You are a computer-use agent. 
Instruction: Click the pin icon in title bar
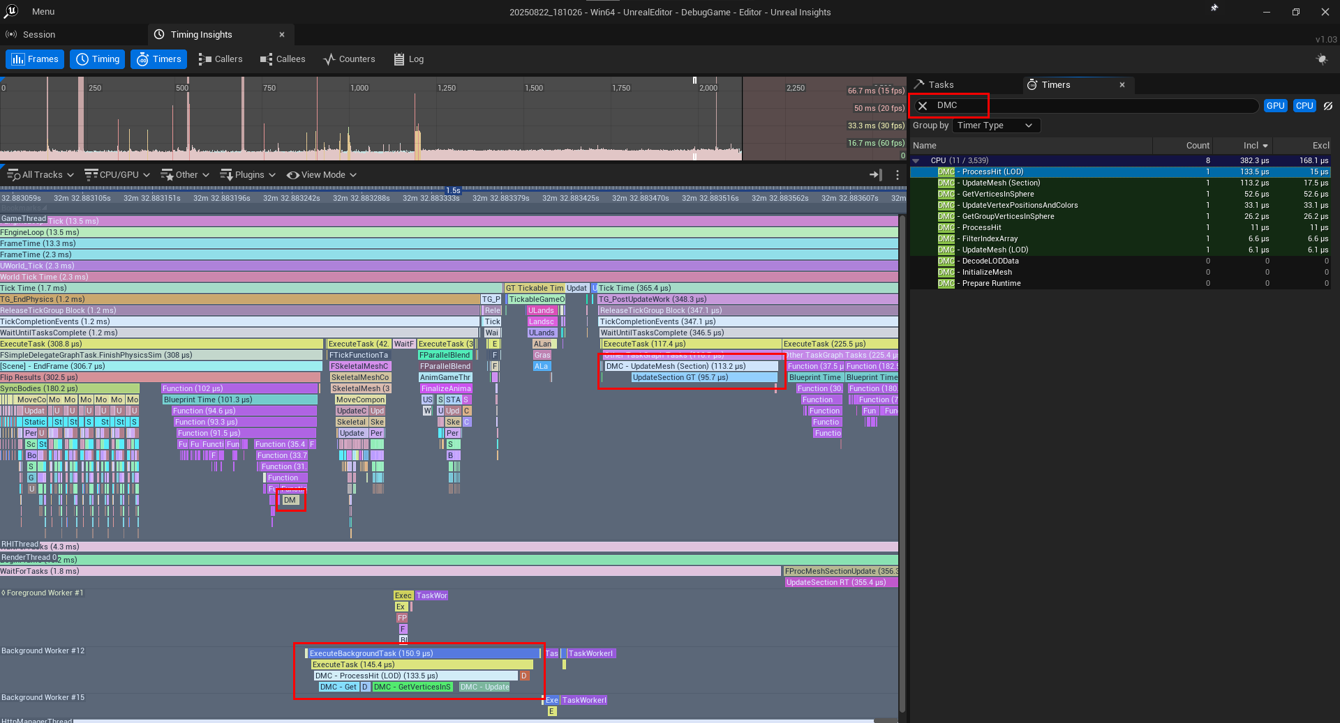(1214, 8)
